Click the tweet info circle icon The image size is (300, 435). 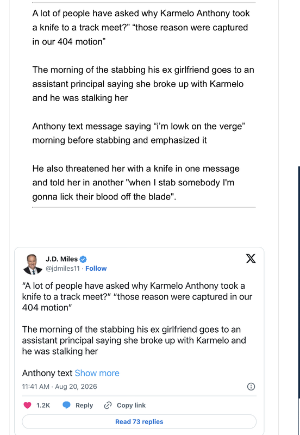tap(251, 387)
